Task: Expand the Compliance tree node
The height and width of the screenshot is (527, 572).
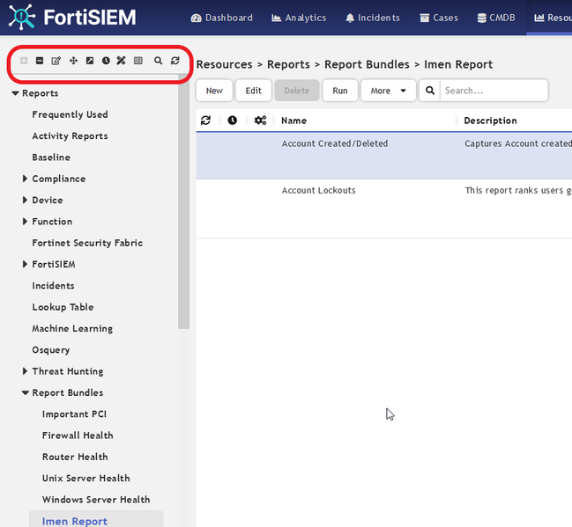Action: click(26, 179)
